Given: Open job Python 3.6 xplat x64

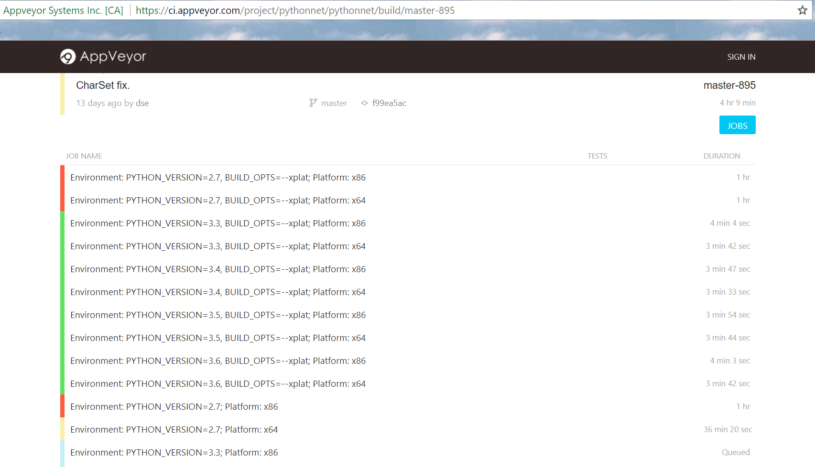Looking at the screenshot, I should (x=218, y=384).
